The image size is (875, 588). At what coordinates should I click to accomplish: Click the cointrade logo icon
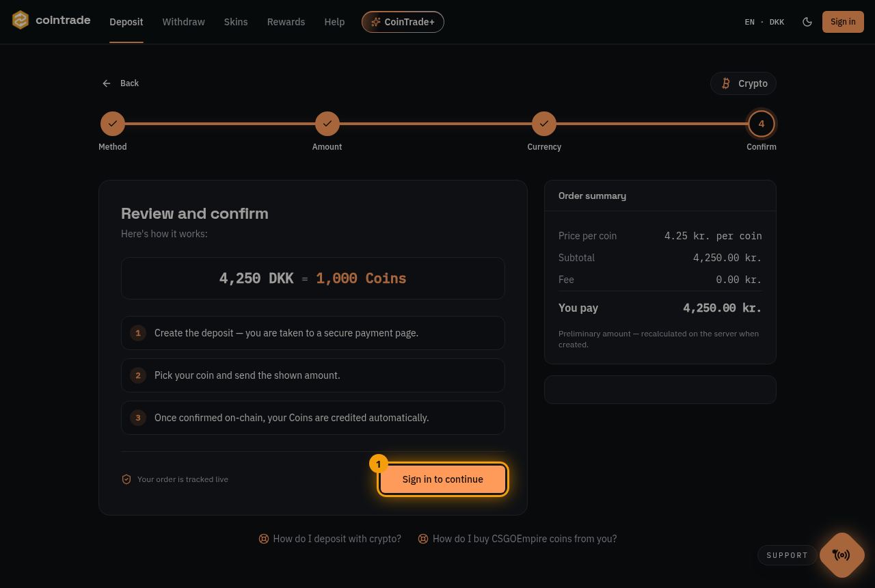pos(21,21)
